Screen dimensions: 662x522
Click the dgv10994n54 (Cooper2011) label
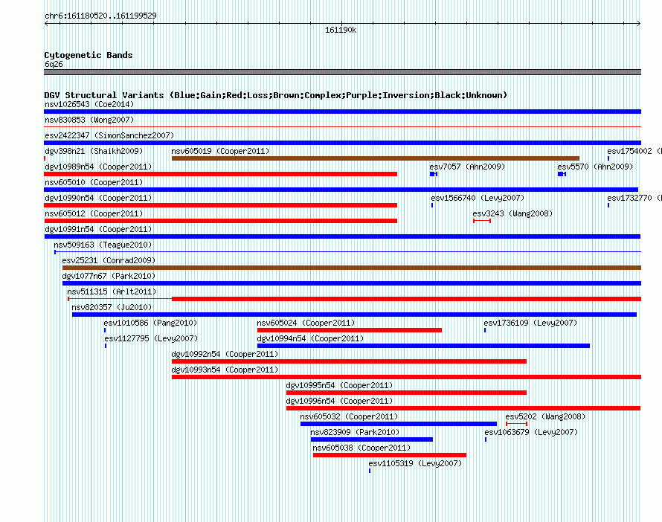(310, 338)
